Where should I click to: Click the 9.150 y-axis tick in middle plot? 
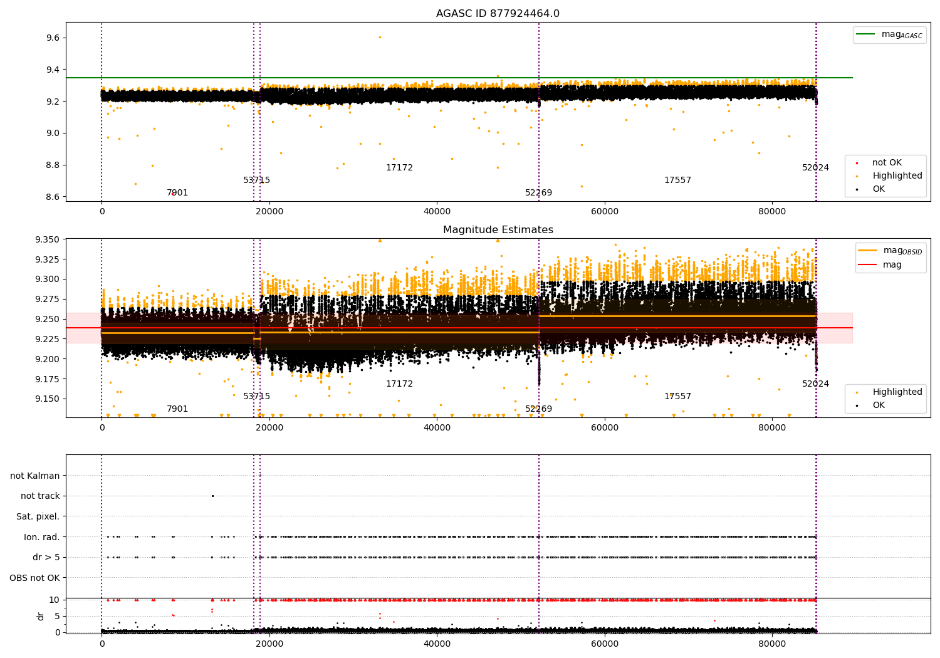[x=48, y=399]
